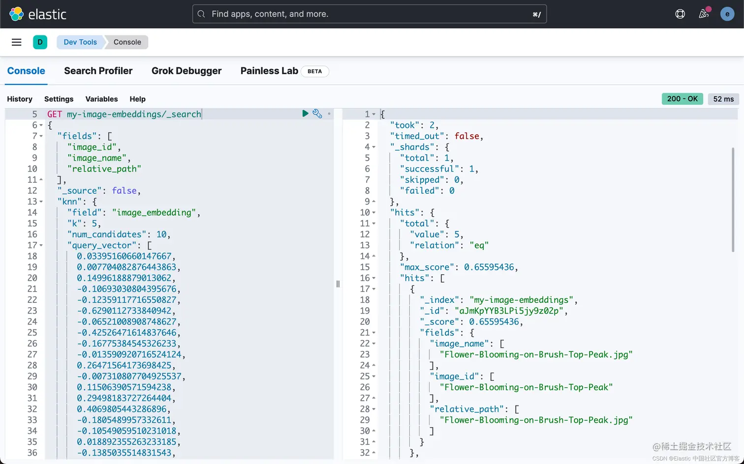Open the help menu lifebuoy icon

click(680, 14)
